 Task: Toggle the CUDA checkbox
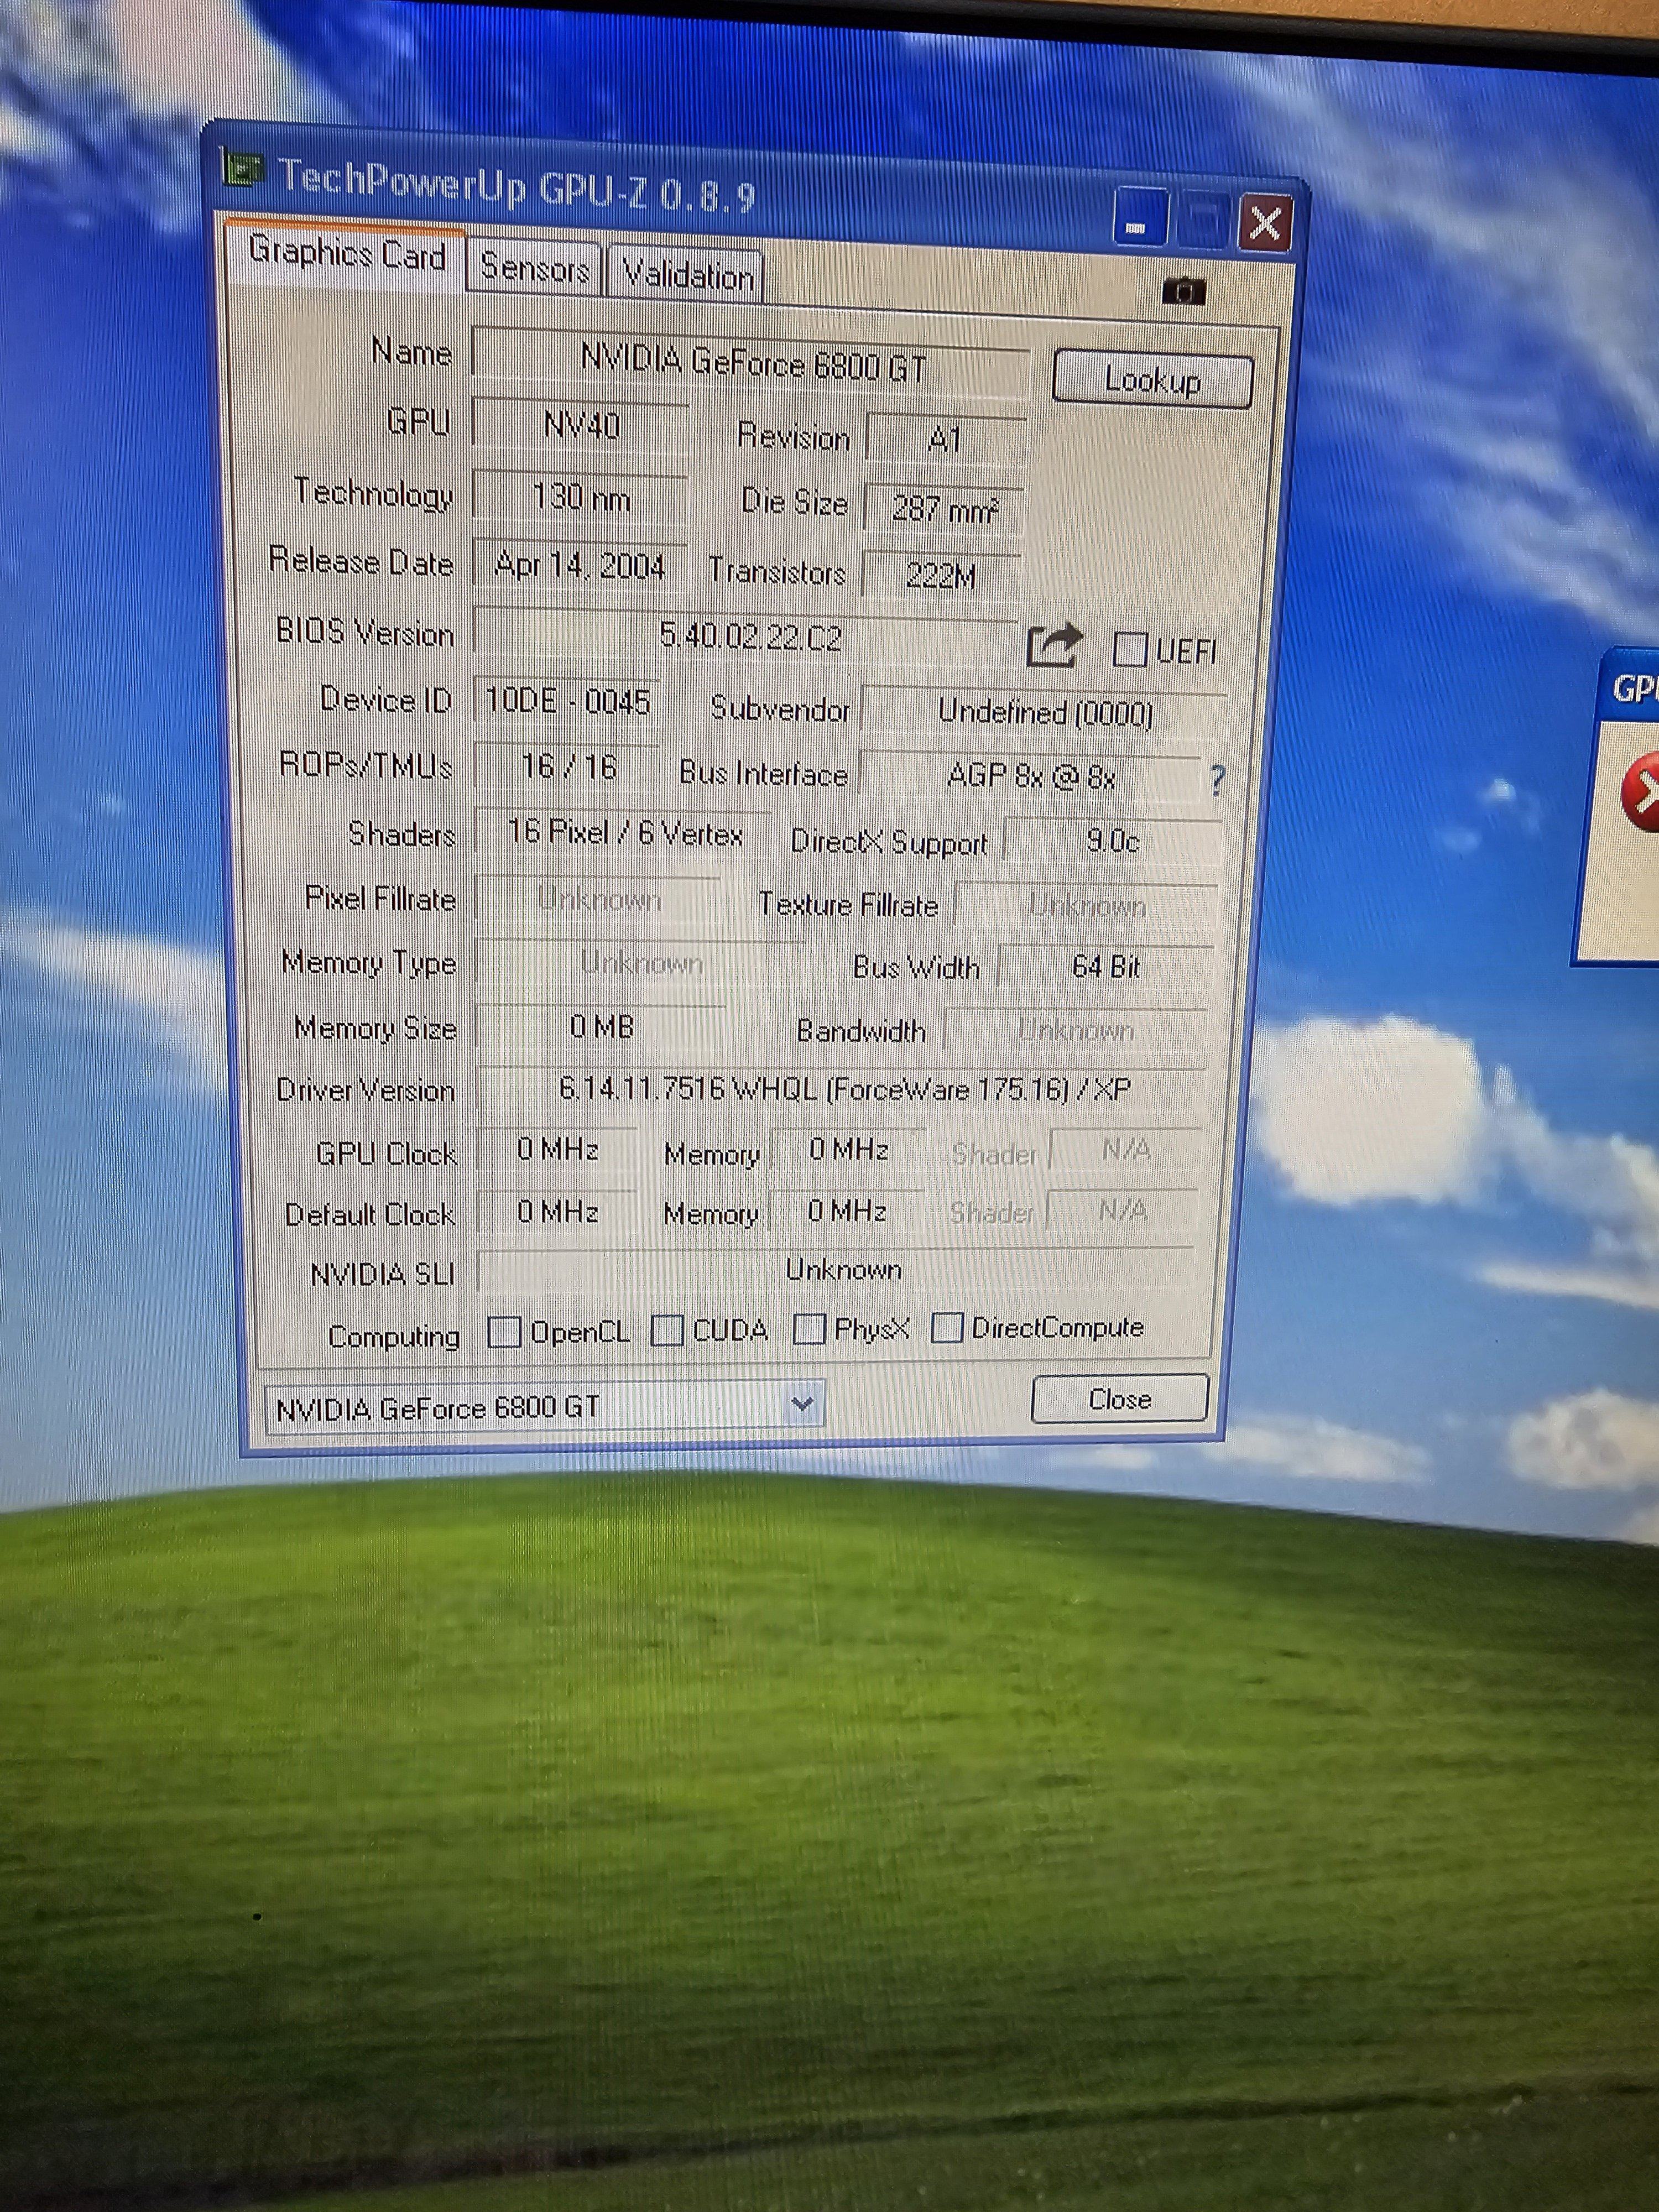coord(667,1331)
